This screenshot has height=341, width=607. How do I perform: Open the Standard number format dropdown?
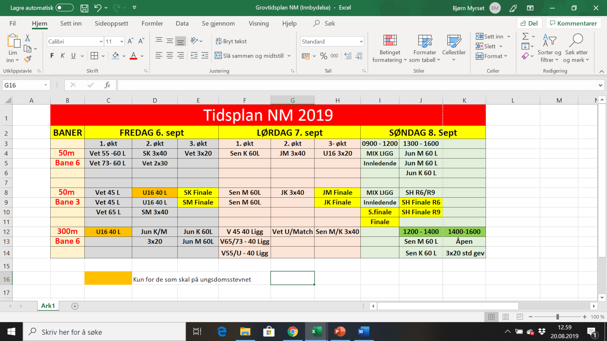coord(361,41)
